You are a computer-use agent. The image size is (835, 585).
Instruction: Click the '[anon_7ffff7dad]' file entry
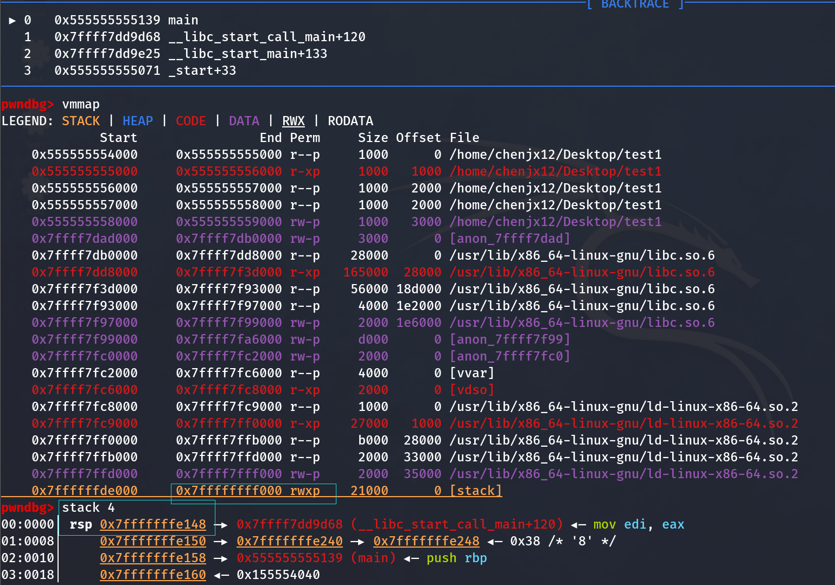point(510,239)
